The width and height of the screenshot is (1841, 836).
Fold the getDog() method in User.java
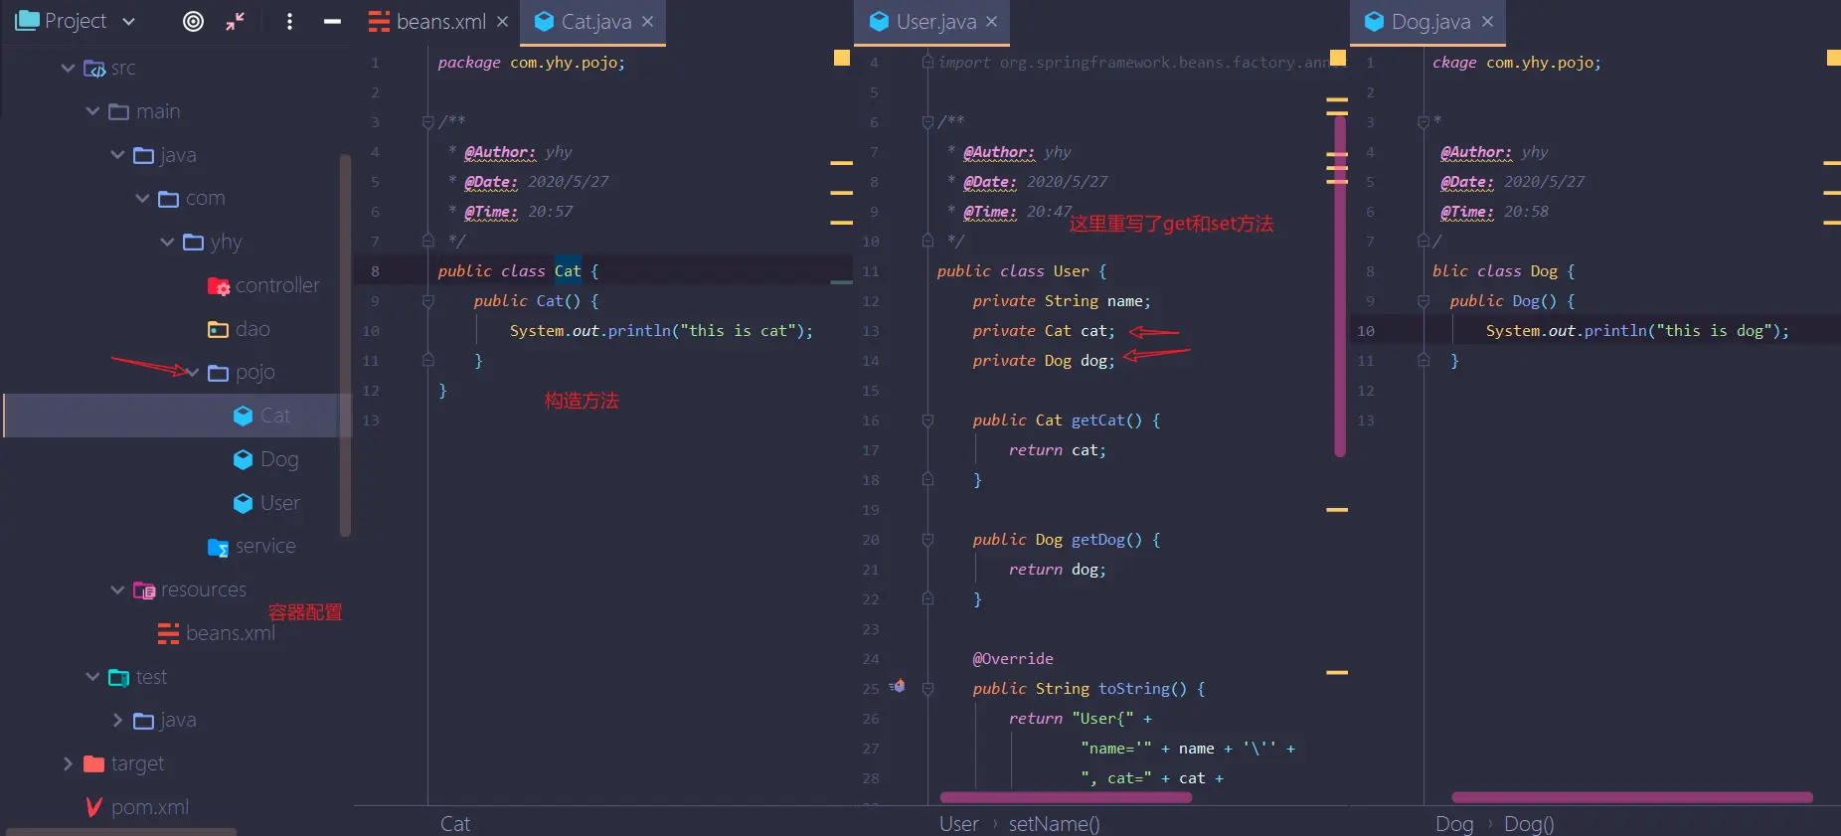click(927, 540)
